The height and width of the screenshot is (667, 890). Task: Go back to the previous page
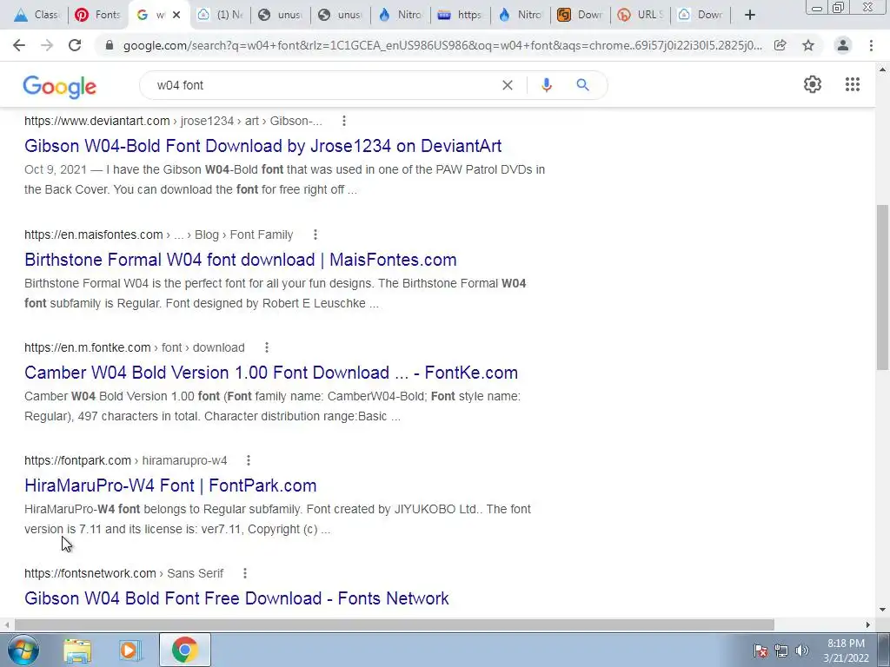click(19, 45)
